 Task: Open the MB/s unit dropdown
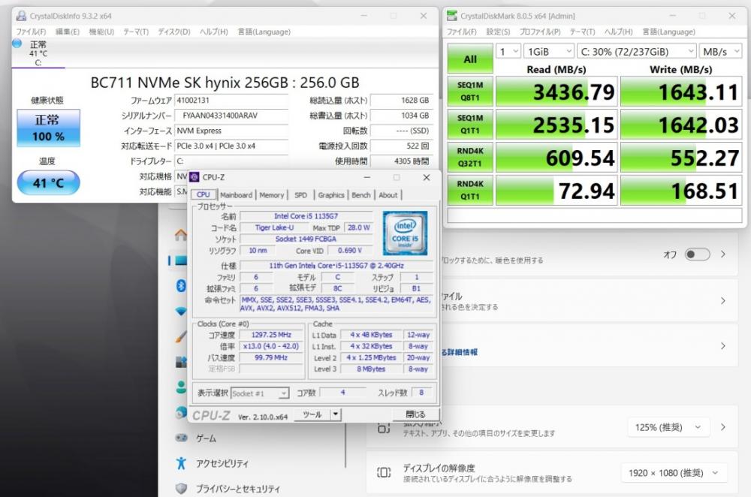tap(720, 51)
